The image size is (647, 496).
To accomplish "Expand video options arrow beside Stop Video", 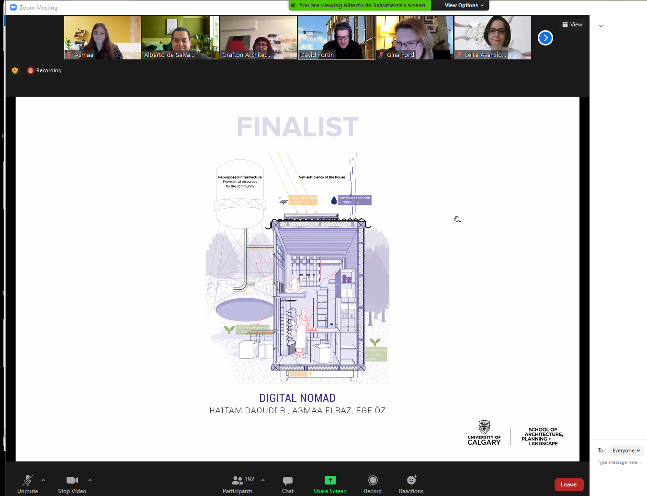I will pyautogui.click(x=90, y=480).
